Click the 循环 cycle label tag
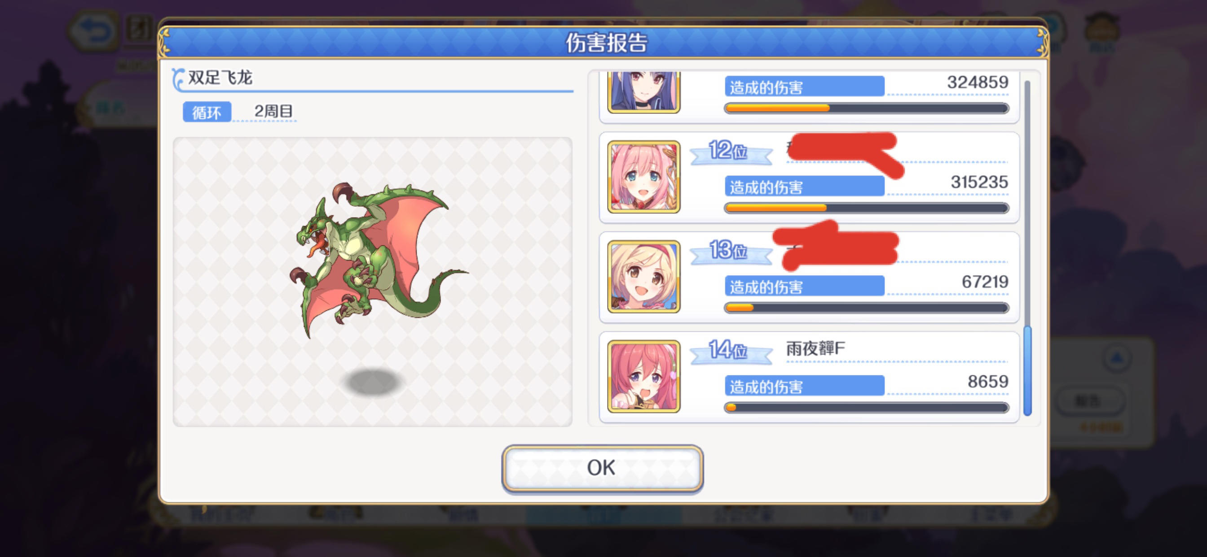The width and height of the screenshot is (1207, 557). pyautogui.click(x=207, y=112)
